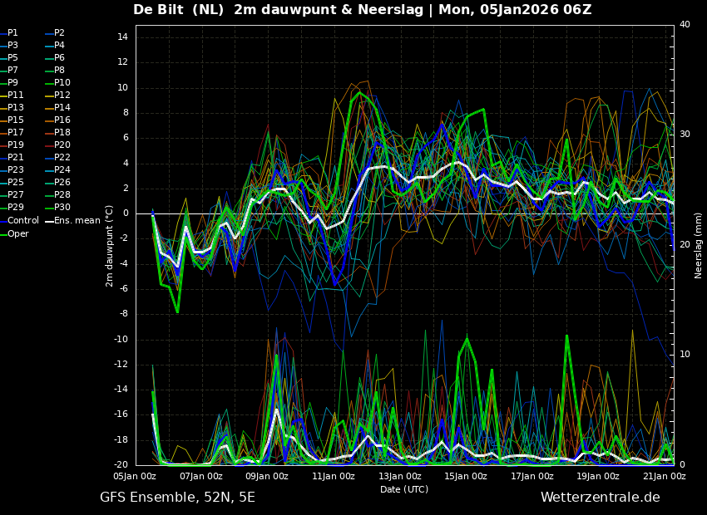This screenshot has width=707, height=515.
Task: Click the 15Jan 00z date tick
Action: click(466, 476)
